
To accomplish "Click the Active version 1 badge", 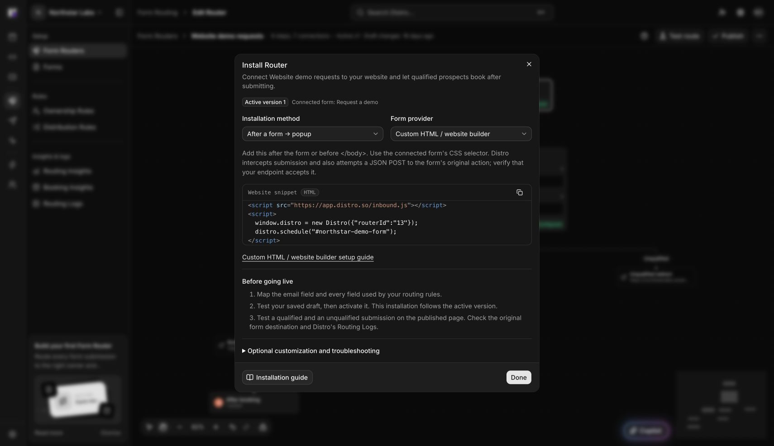I will pos(265,102).
